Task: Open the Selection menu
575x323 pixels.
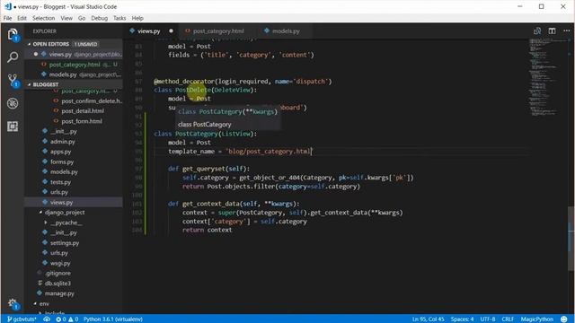Action: [43, 18]
